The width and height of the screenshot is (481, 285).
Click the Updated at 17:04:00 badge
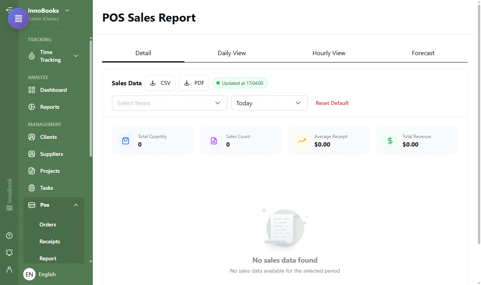tap(240, 83)
